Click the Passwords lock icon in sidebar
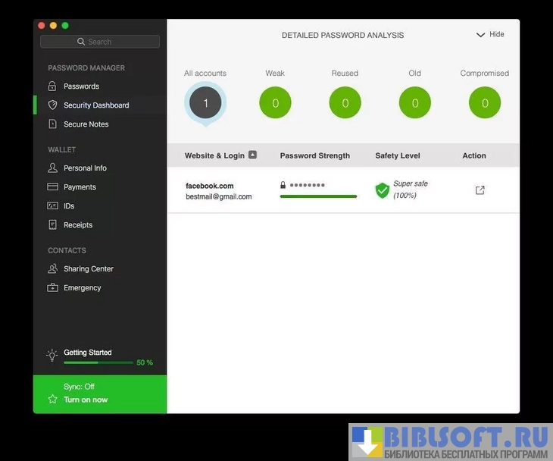 click(52, 86)
